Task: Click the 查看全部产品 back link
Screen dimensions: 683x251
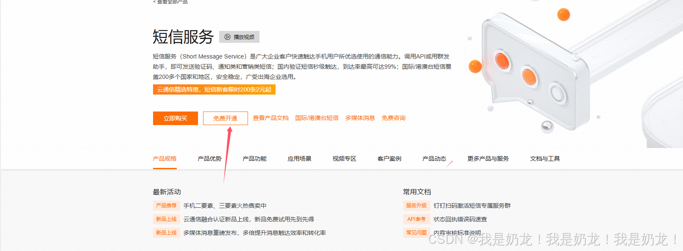Action: pos(170,2)
